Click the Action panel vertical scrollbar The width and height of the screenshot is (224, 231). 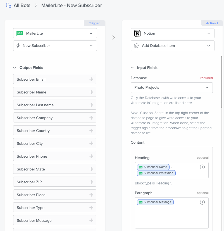pyautogui.click(x=222, y=82)
